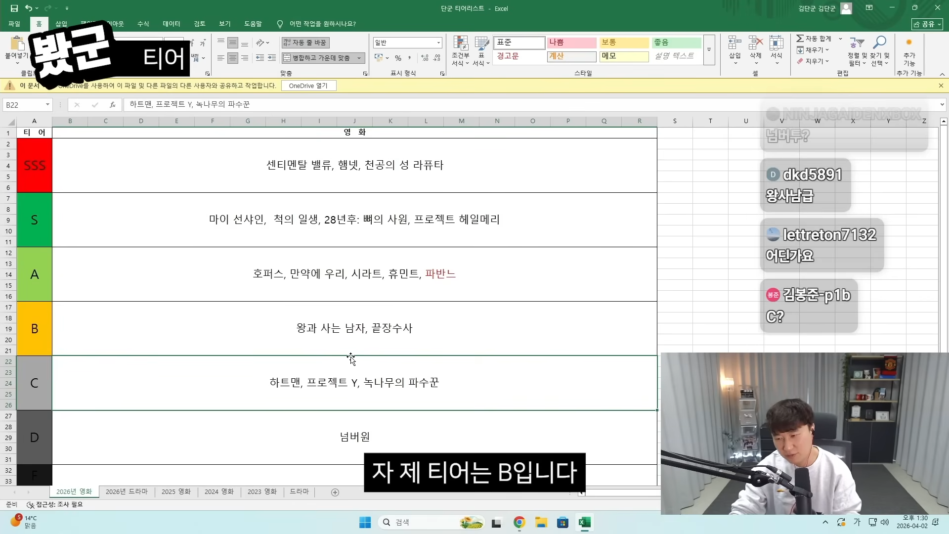Open the 데이터 ribbon tab

tap(172, 24)
